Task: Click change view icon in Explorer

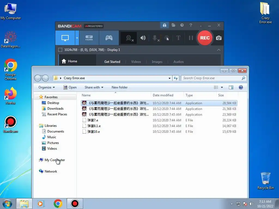Action: pyautogui.click(x=216, y=87)
